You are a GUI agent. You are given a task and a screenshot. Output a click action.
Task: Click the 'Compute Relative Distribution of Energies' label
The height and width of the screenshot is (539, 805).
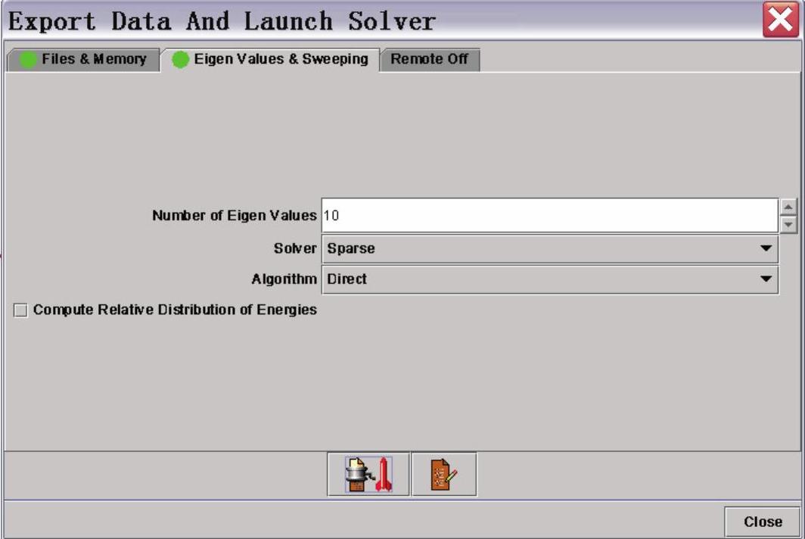tap(175, 310)
